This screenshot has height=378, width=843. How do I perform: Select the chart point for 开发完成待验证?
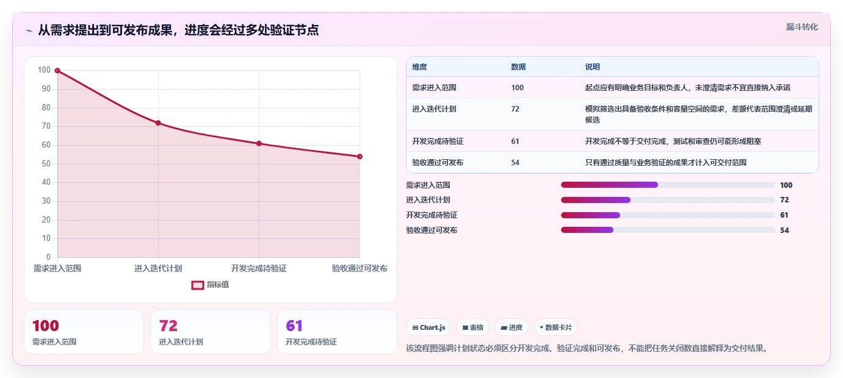tap(259, 143)
